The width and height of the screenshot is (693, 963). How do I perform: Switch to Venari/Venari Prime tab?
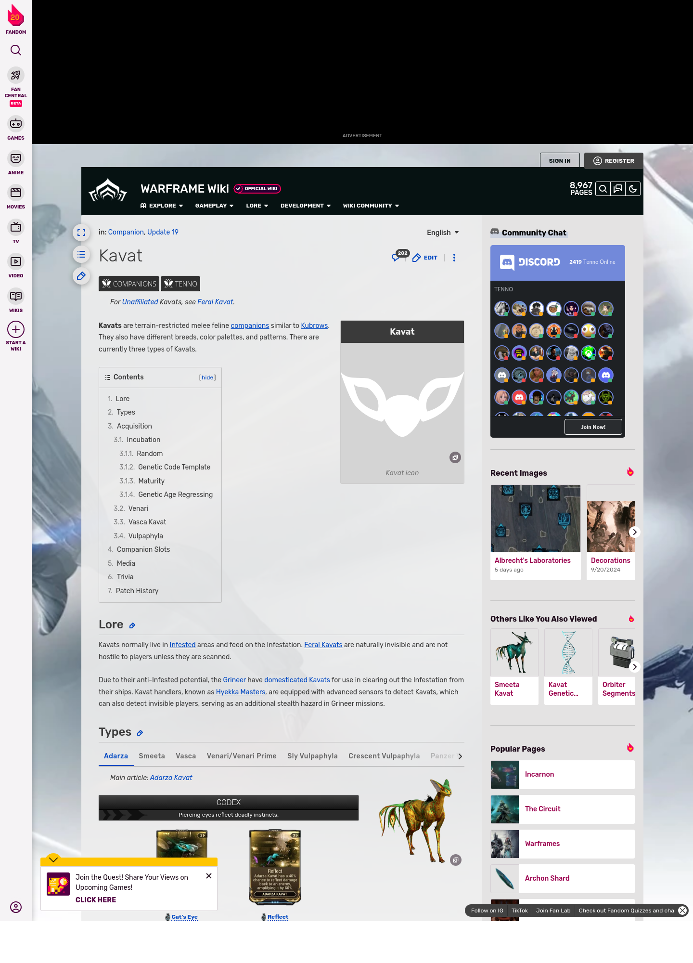242,756
